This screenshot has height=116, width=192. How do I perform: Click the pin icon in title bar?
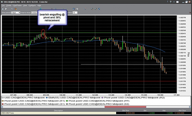tap(167, 2)
